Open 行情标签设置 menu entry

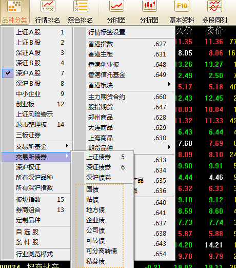[124, 32]
